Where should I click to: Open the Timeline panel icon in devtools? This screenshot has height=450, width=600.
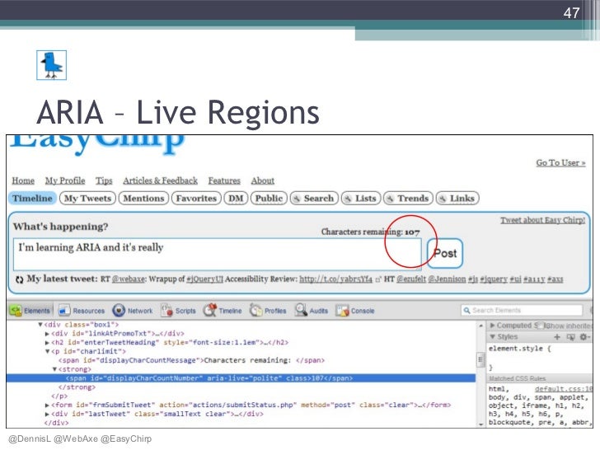click(x=210, y=311)
